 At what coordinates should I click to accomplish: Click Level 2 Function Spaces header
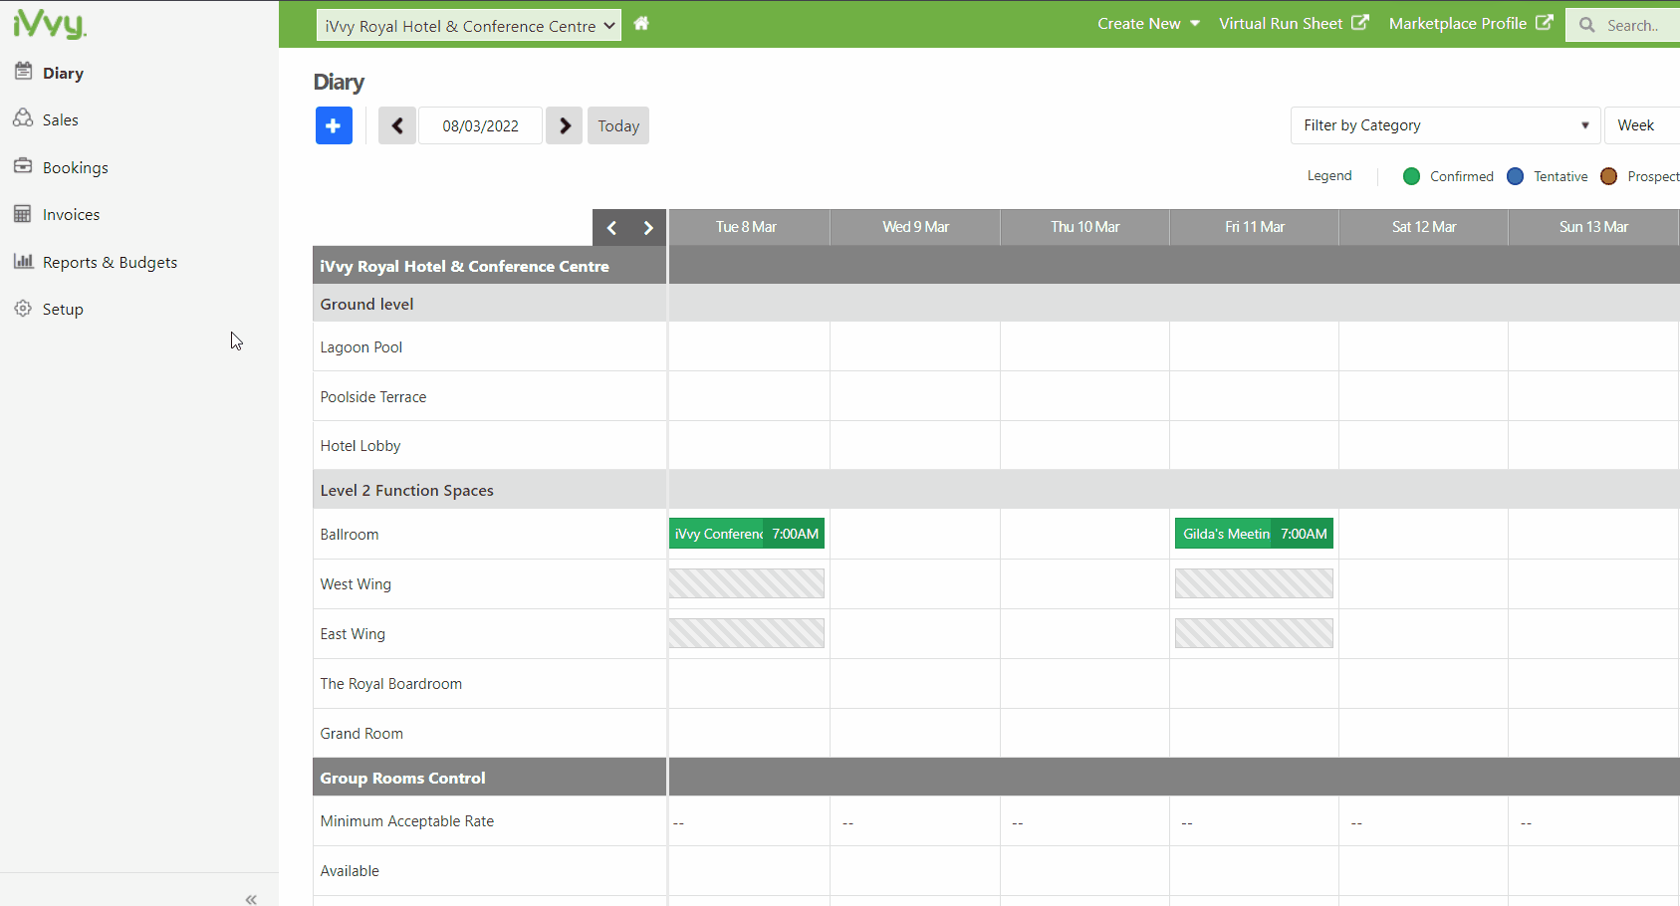point(406,491)
